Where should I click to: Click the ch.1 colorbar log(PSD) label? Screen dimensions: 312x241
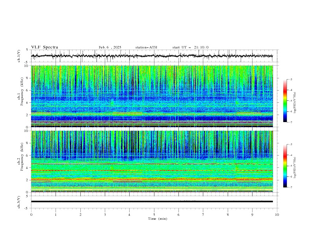295,103
